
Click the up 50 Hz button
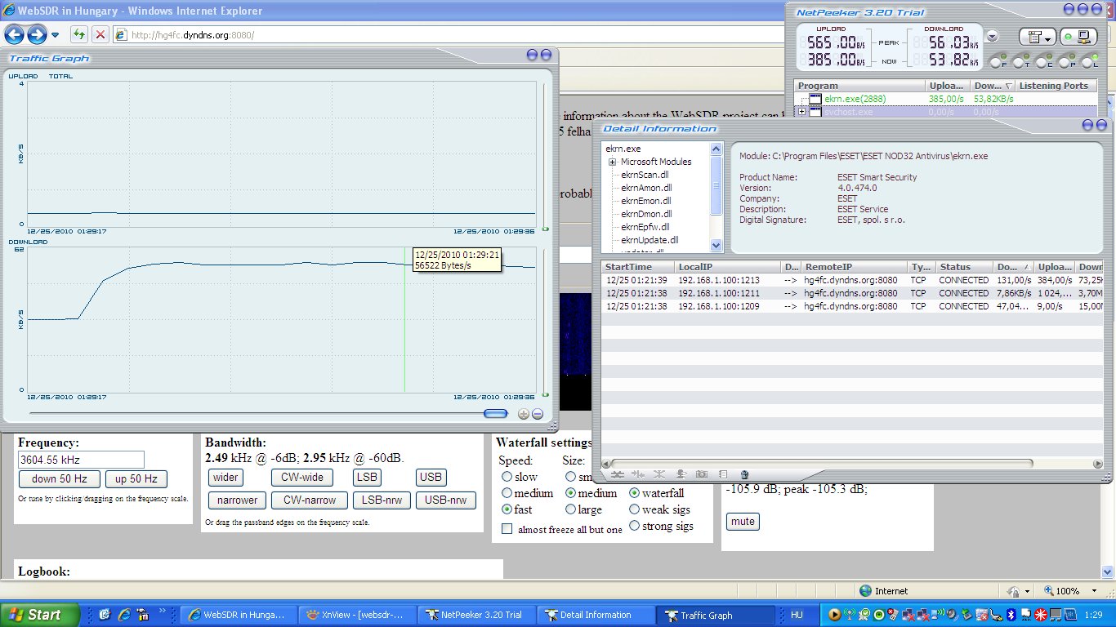(x=136, y=479)
